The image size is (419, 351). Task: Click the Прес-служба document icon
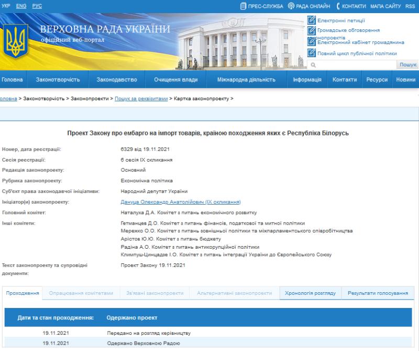(243, 6)
